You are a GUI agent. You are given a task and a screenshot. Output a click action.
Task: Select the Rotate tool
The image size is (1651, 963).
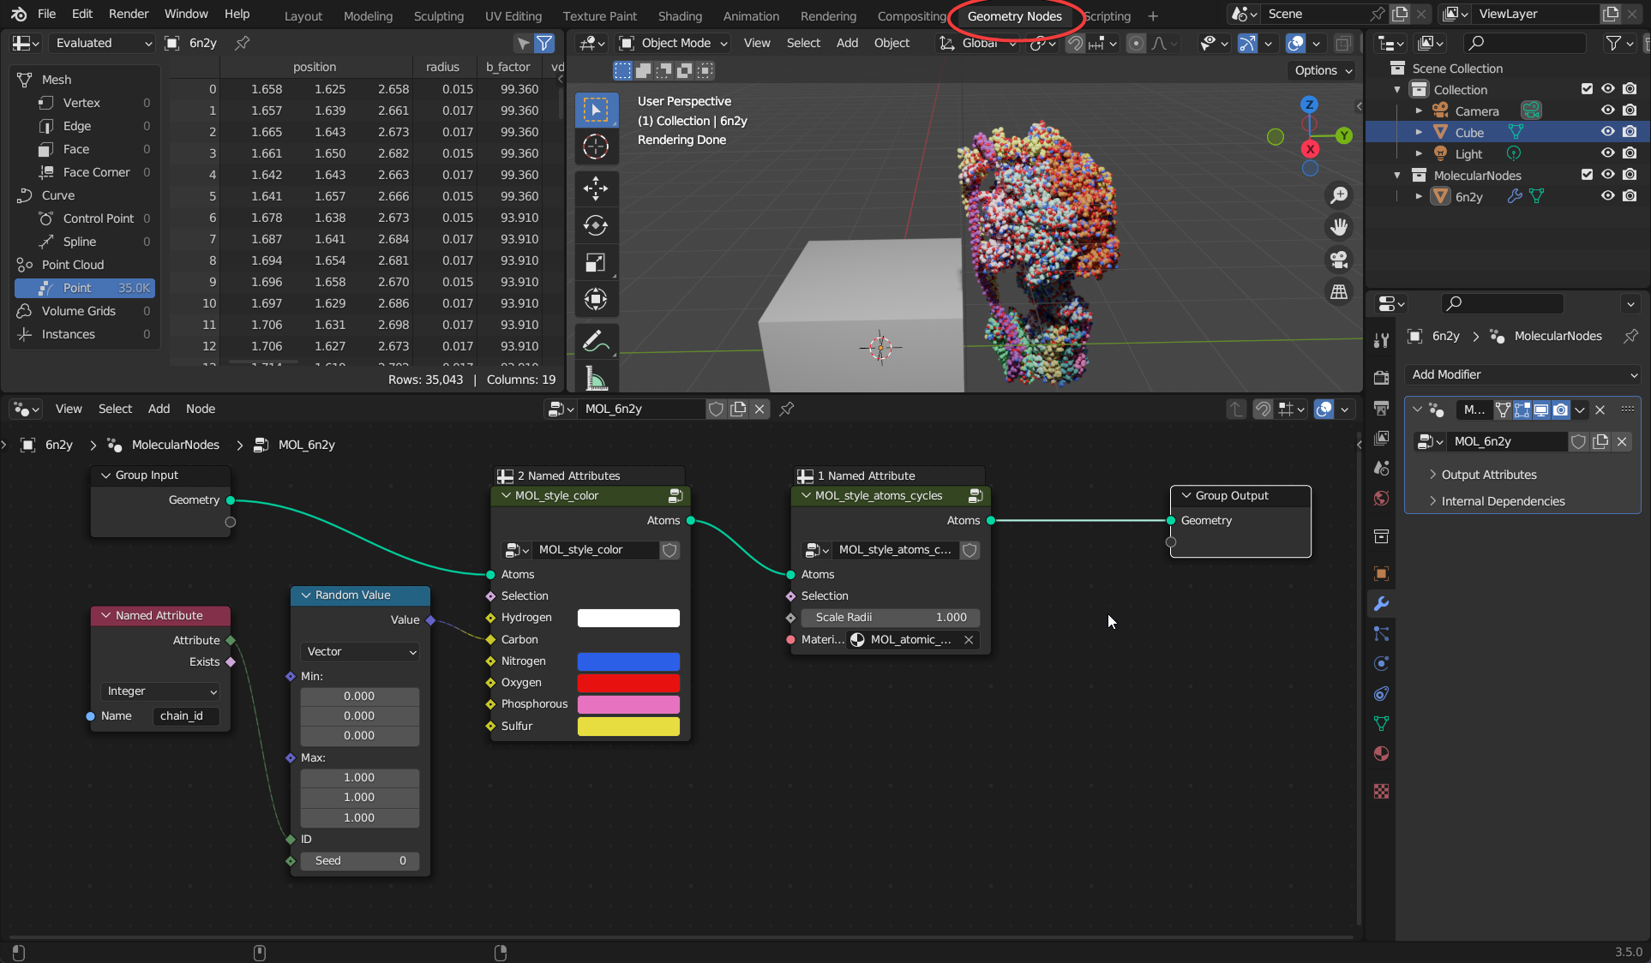click(596, 225)
